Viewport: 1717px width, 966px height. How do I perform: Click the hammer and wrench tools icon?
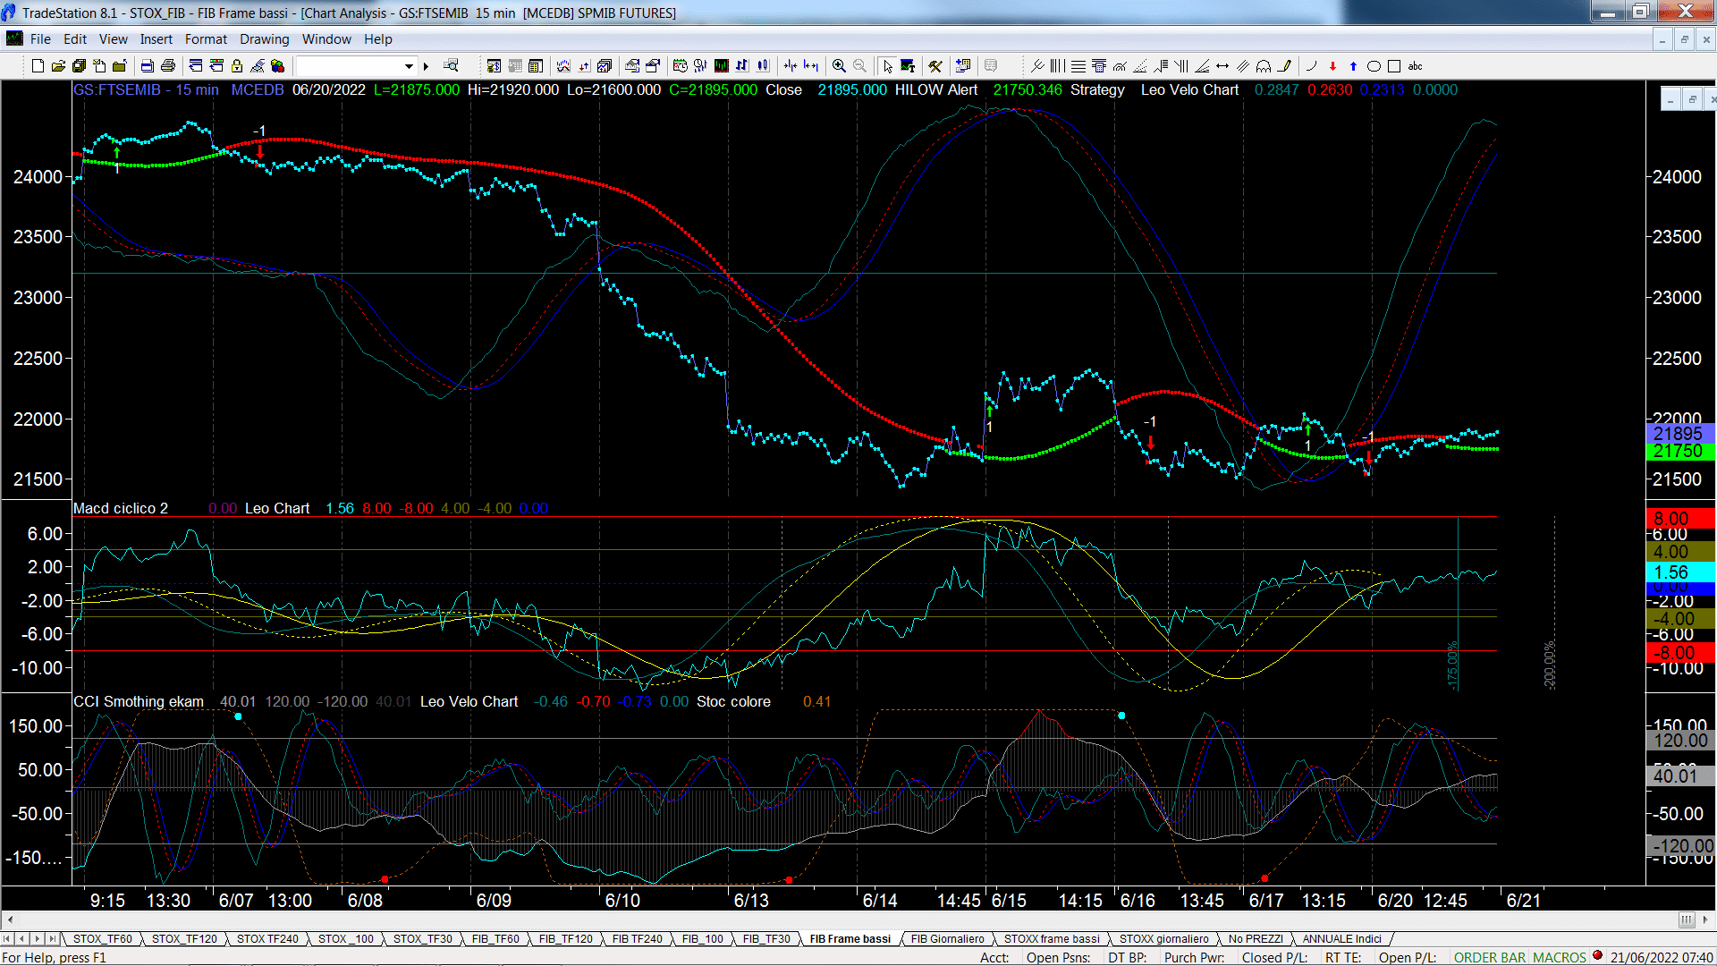pos(935,66)
